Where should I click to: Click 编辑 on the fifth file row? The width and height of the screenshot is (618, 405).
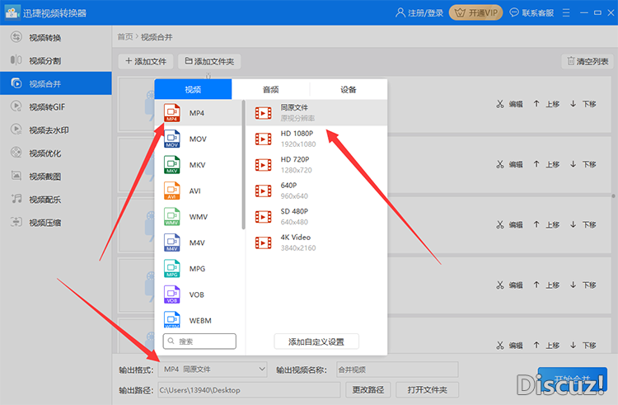[x=509, y=346]
